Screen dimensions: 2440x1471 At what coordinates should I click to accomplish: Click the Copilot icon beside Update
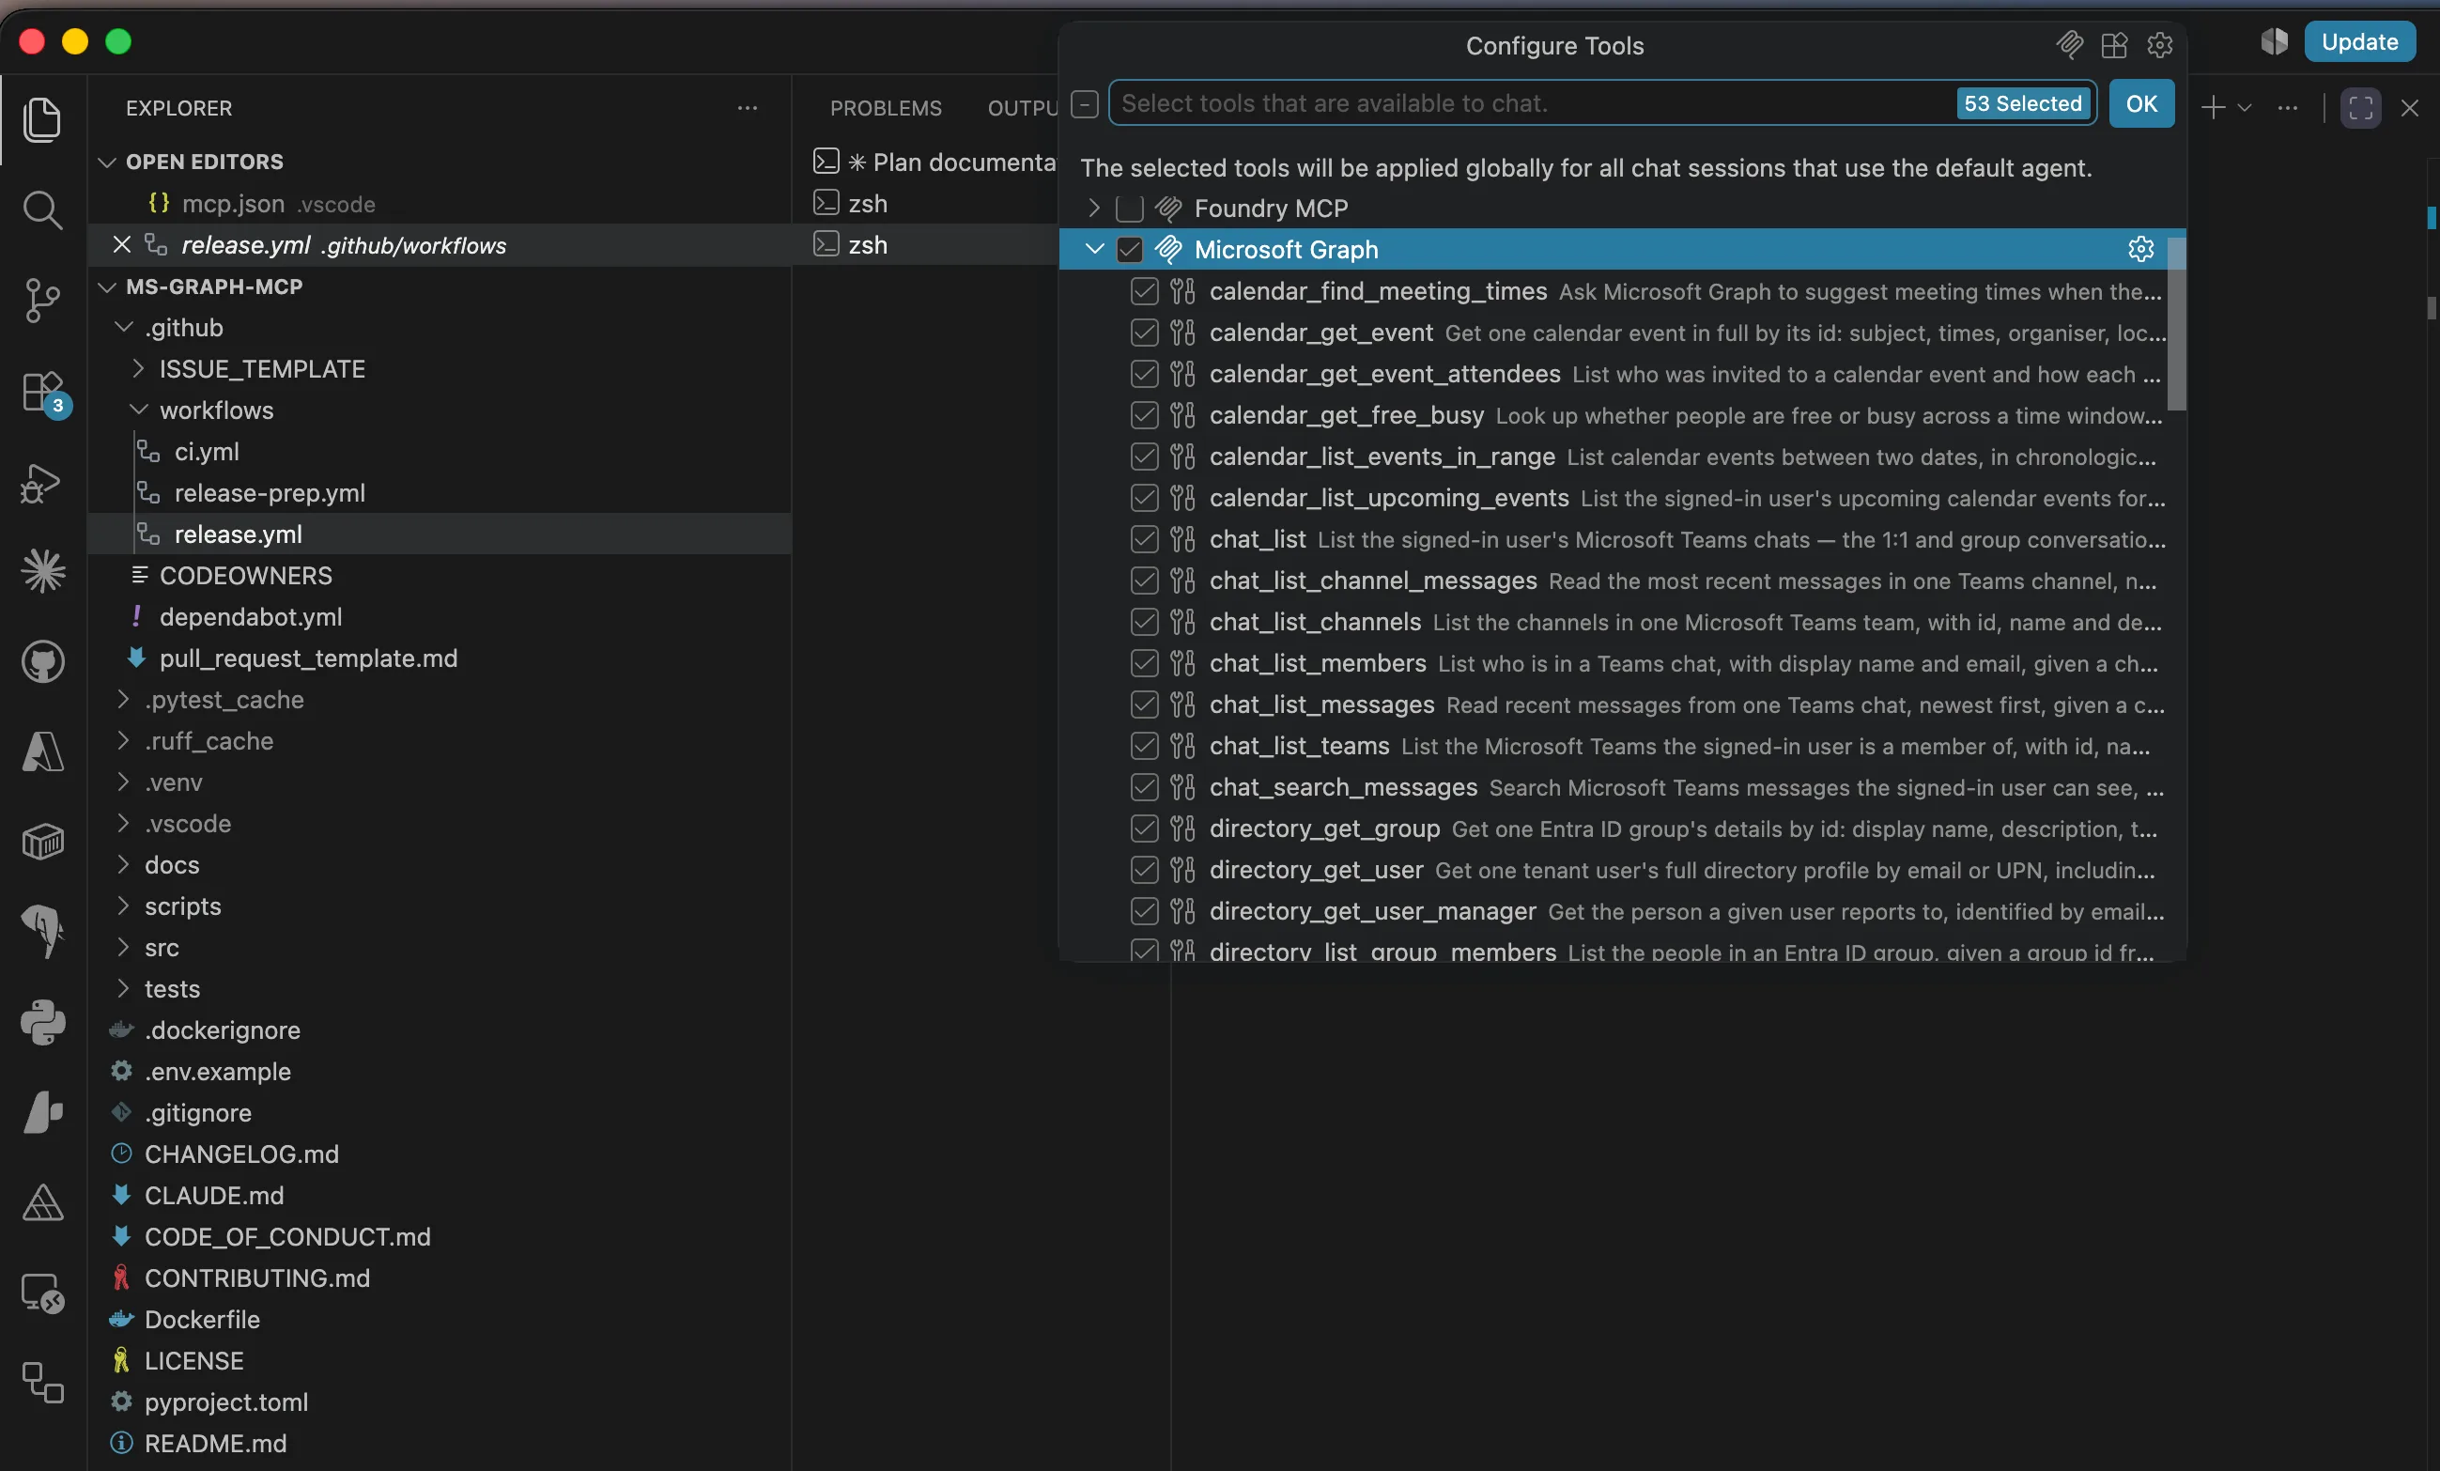pos(2274,41)
